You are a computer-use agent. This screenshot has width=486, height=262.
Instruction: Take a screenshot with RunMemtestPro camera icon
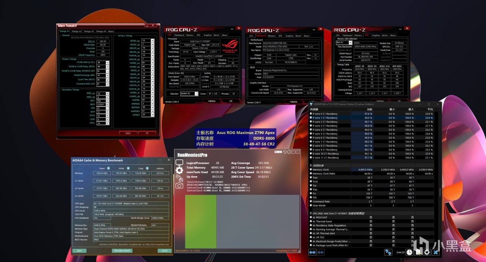(179, 185)
